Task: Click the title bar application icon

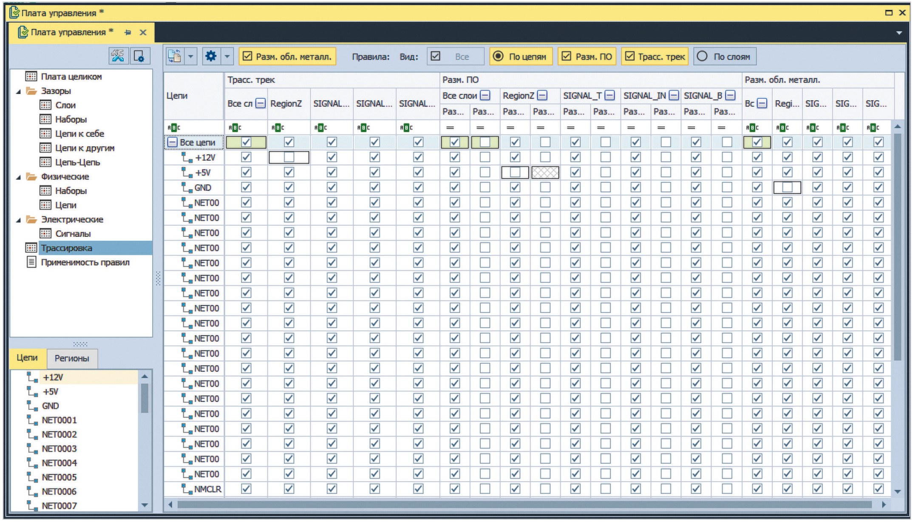Action: coord(14,12)
